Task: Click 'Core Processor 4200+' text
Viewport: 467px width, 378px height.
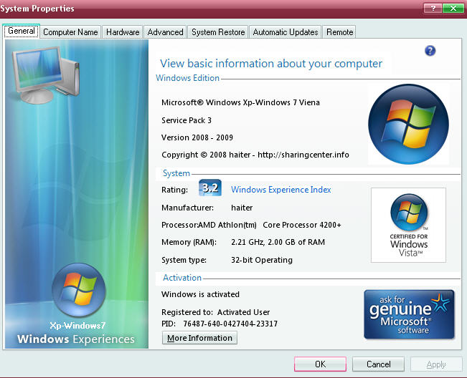Action: click(x=302, y=225)
